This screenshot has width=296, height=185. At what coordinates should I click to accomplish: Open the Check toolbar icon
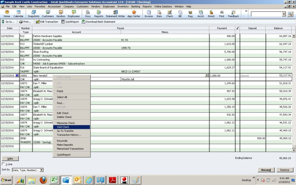pyautogui.click(x=169, y=14)
